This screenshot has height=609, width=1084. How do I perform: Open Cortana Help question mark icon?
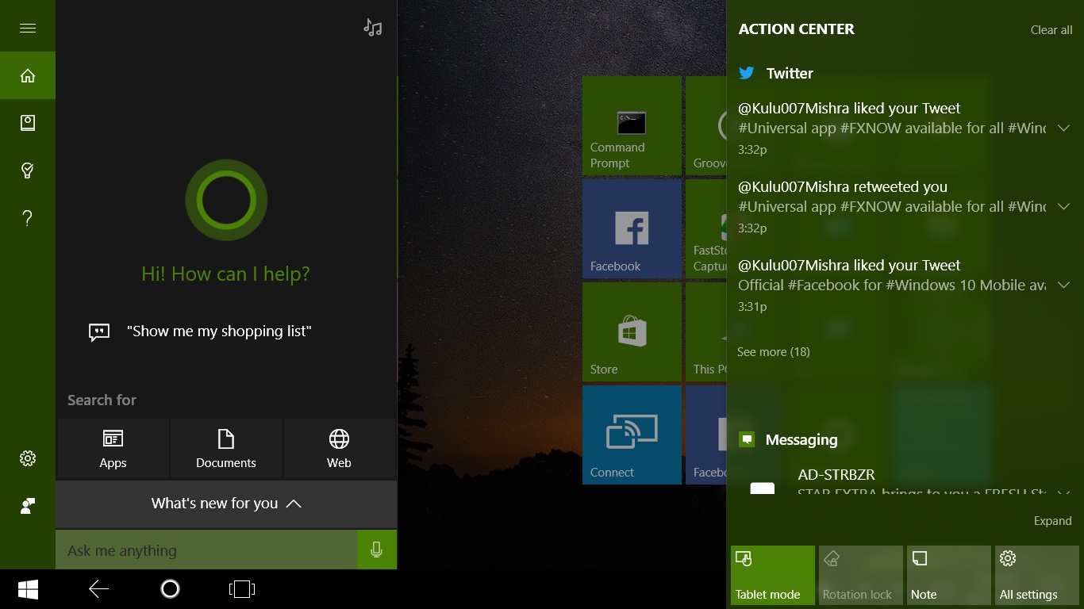28,218
